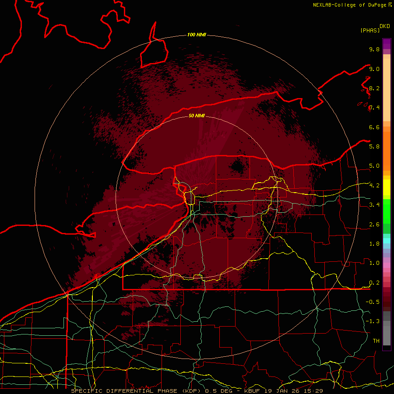Viewport: 394px width, 394px height.
Task: Click the 100 NMI range ring label
Action: point(197,35)
